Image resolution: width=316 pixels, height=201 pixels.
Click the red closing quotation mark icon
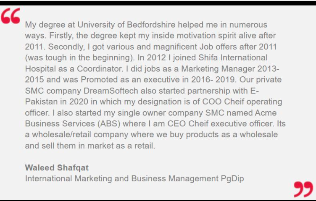point(303,189)
